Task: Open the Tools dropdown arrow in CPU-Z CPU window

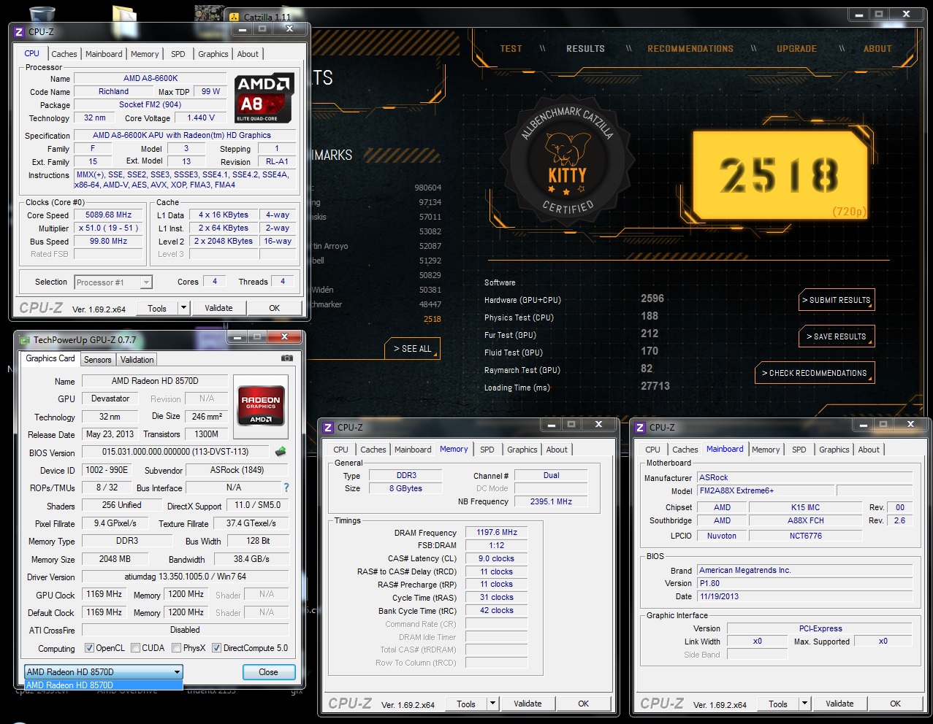Action: point(184,308)
